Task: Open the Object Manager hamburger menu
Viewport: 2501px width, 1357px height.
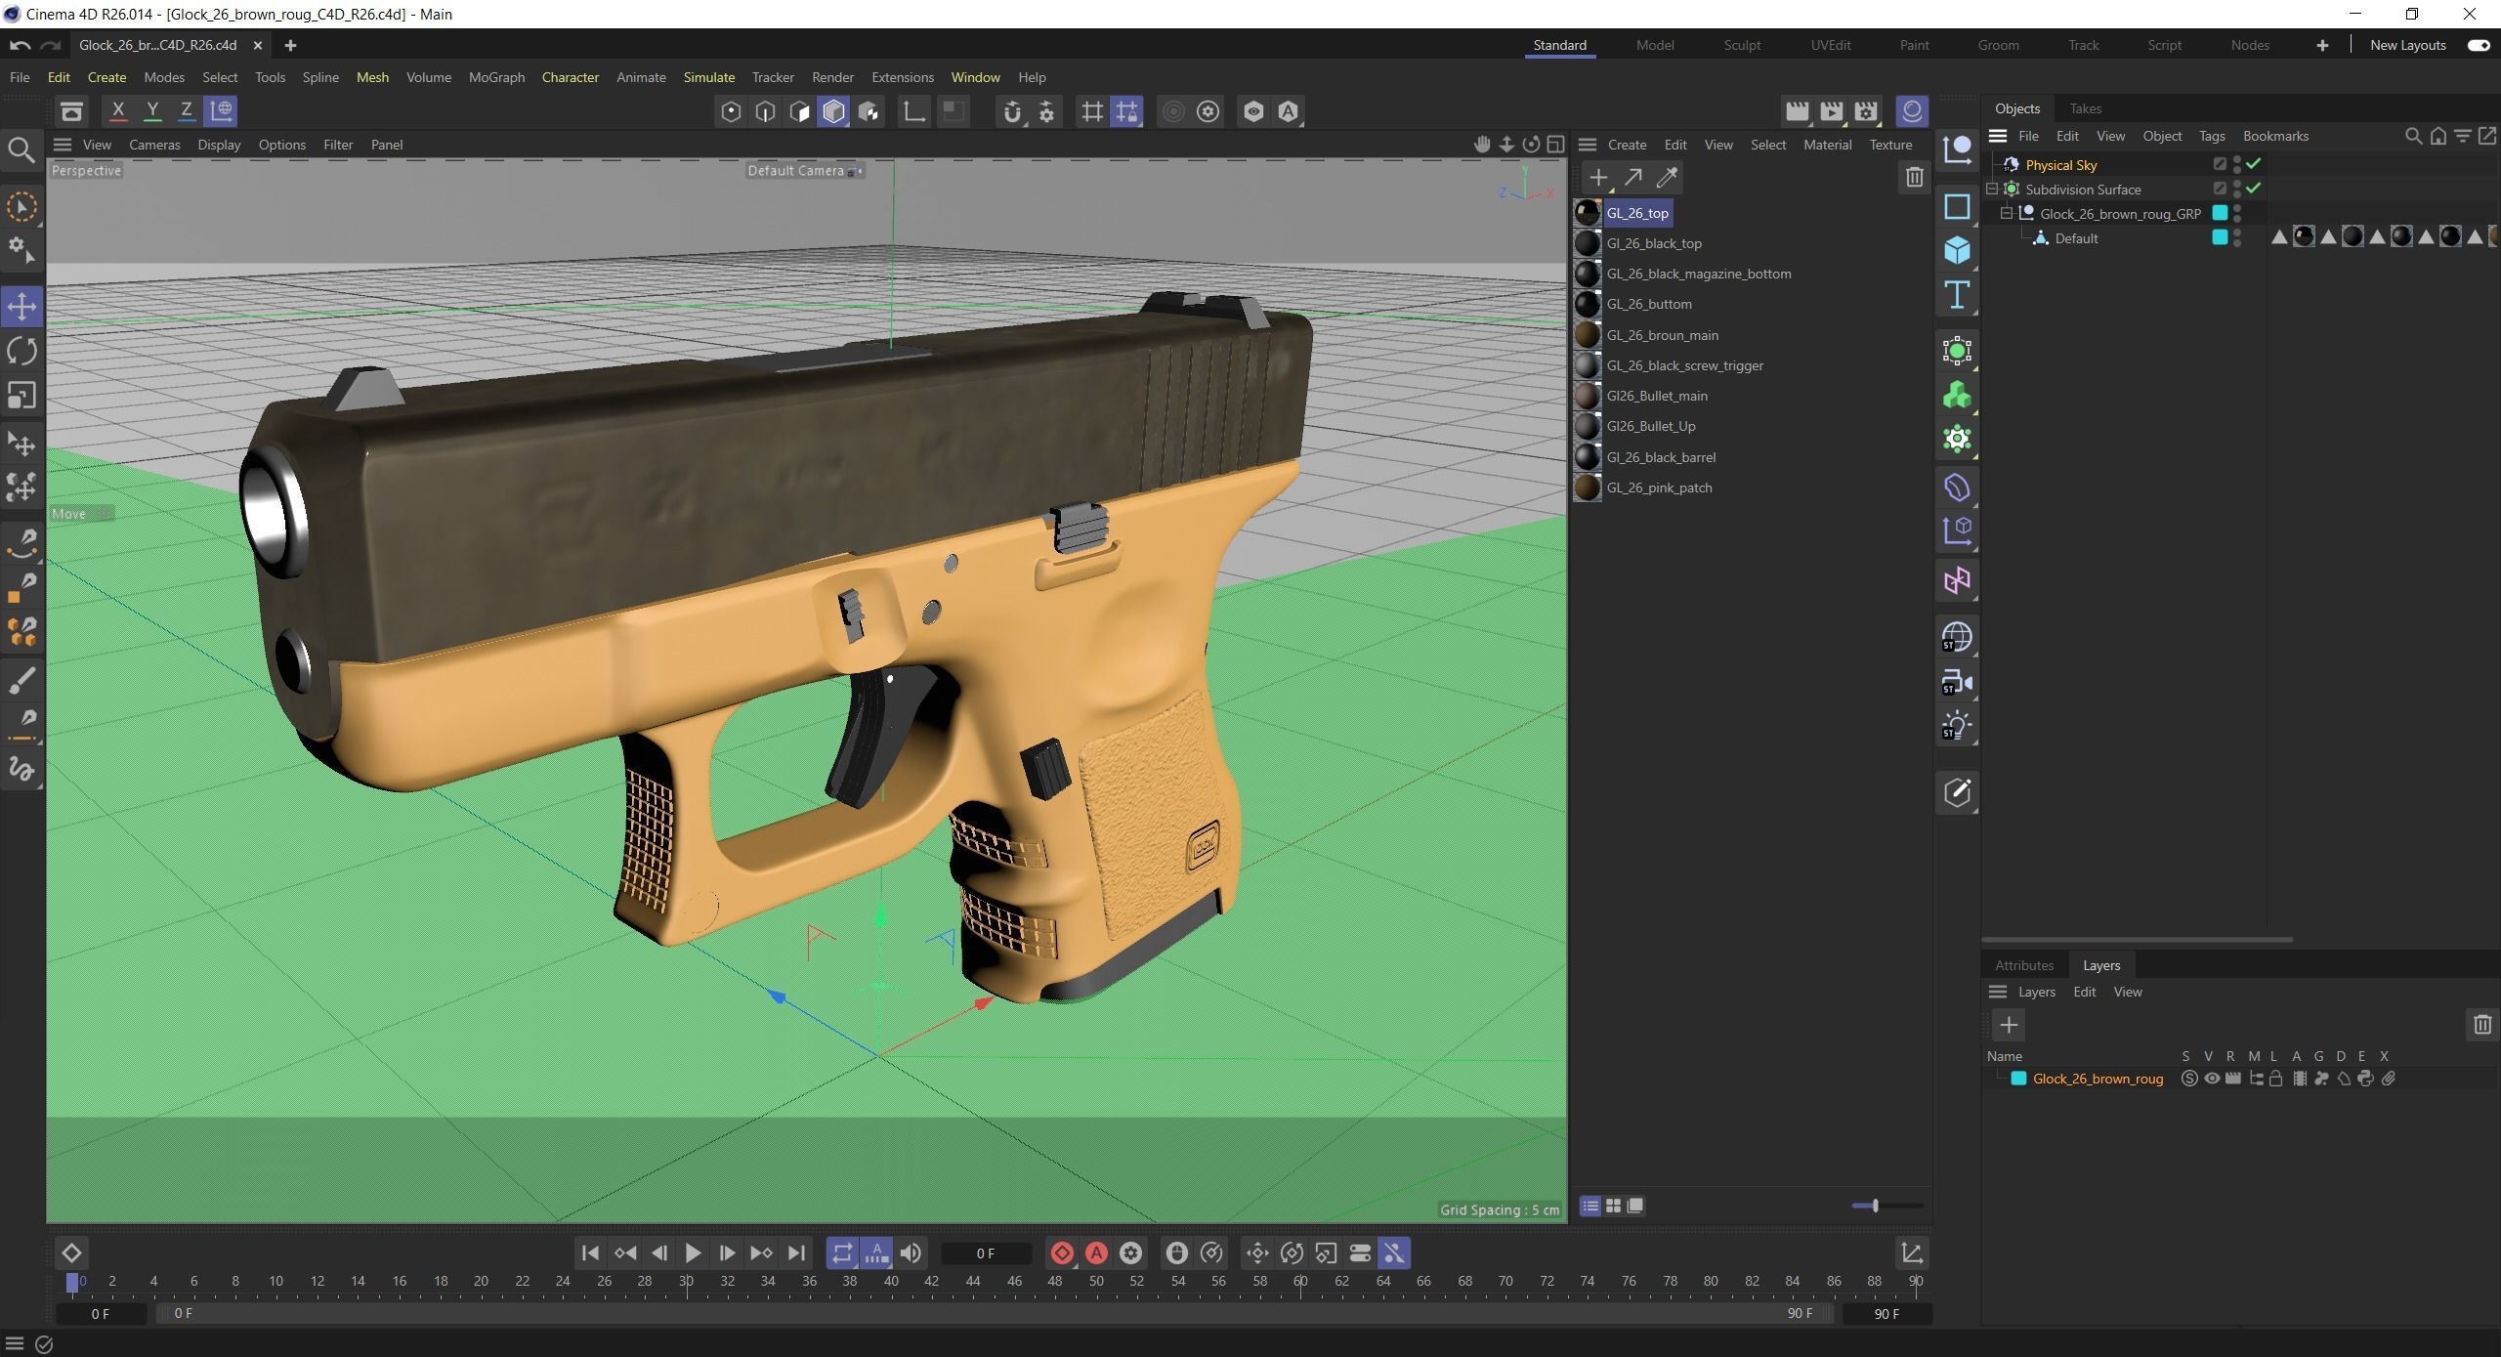Action: 1998,136
